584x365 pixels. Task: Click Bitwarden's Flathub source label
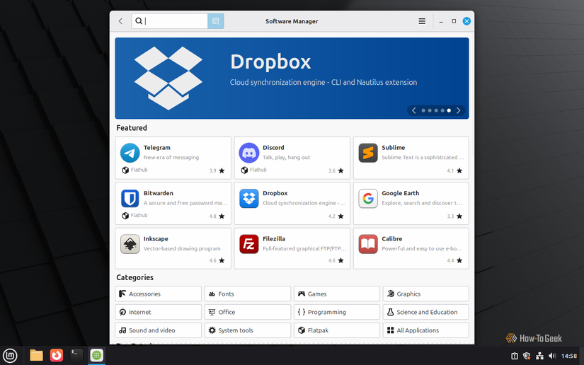134,216
